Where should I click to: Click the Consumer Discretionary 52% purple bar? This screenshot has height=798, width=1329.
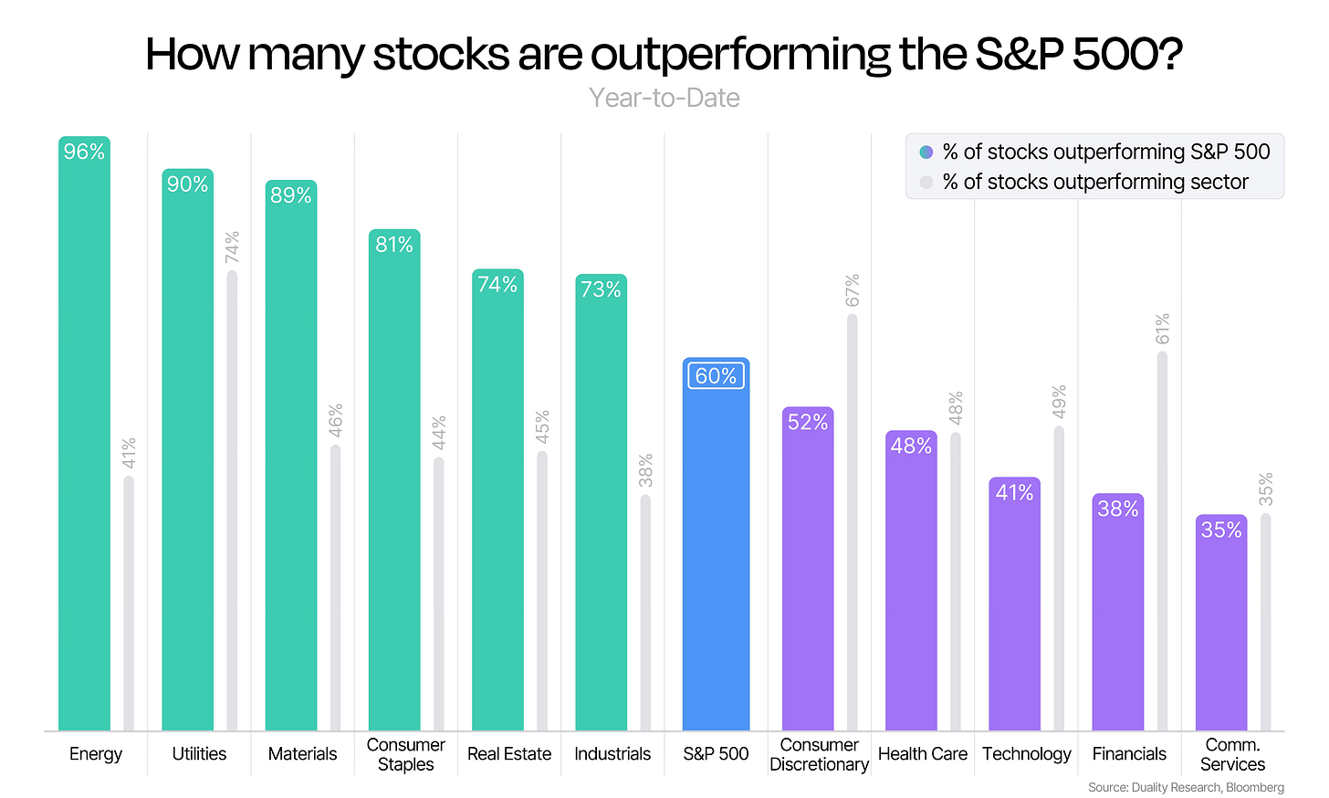click(x=808, y=569)
